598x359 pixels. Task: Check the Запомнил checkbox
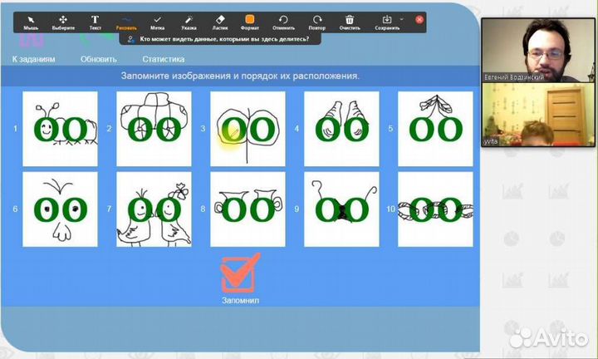coord(240,274)
